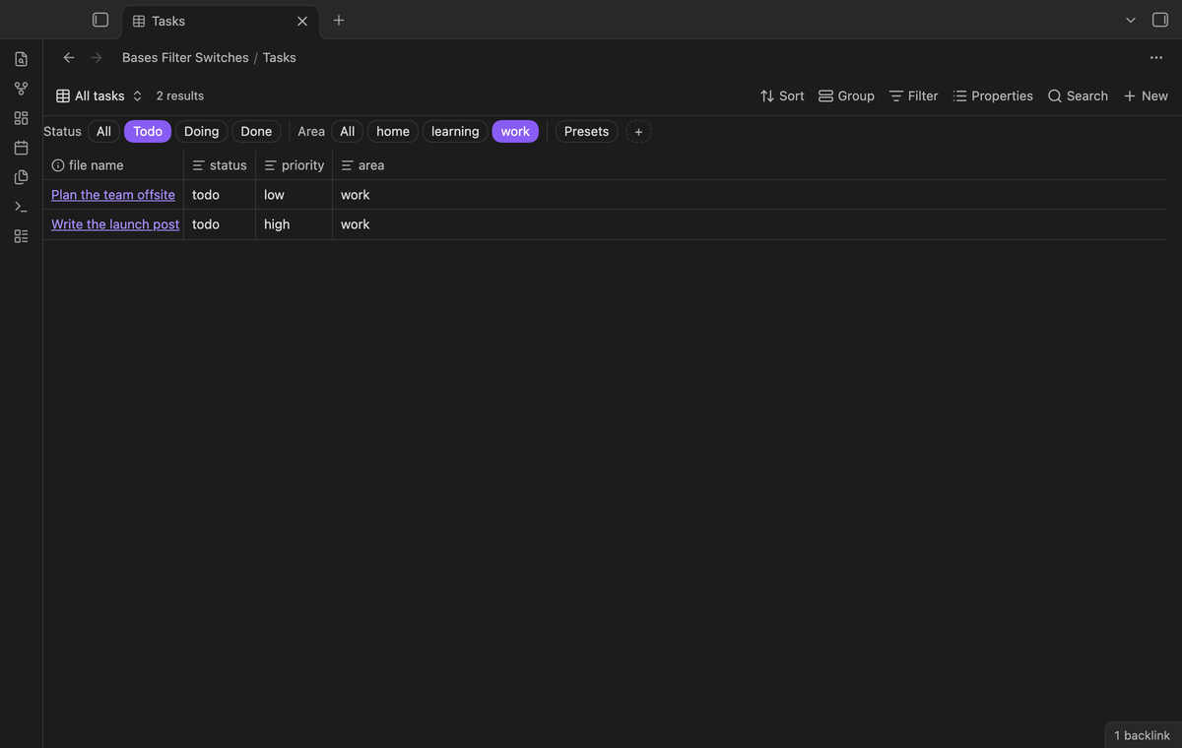
Task: Toggle the right sidebar icon
Action: pos(1160,20)
